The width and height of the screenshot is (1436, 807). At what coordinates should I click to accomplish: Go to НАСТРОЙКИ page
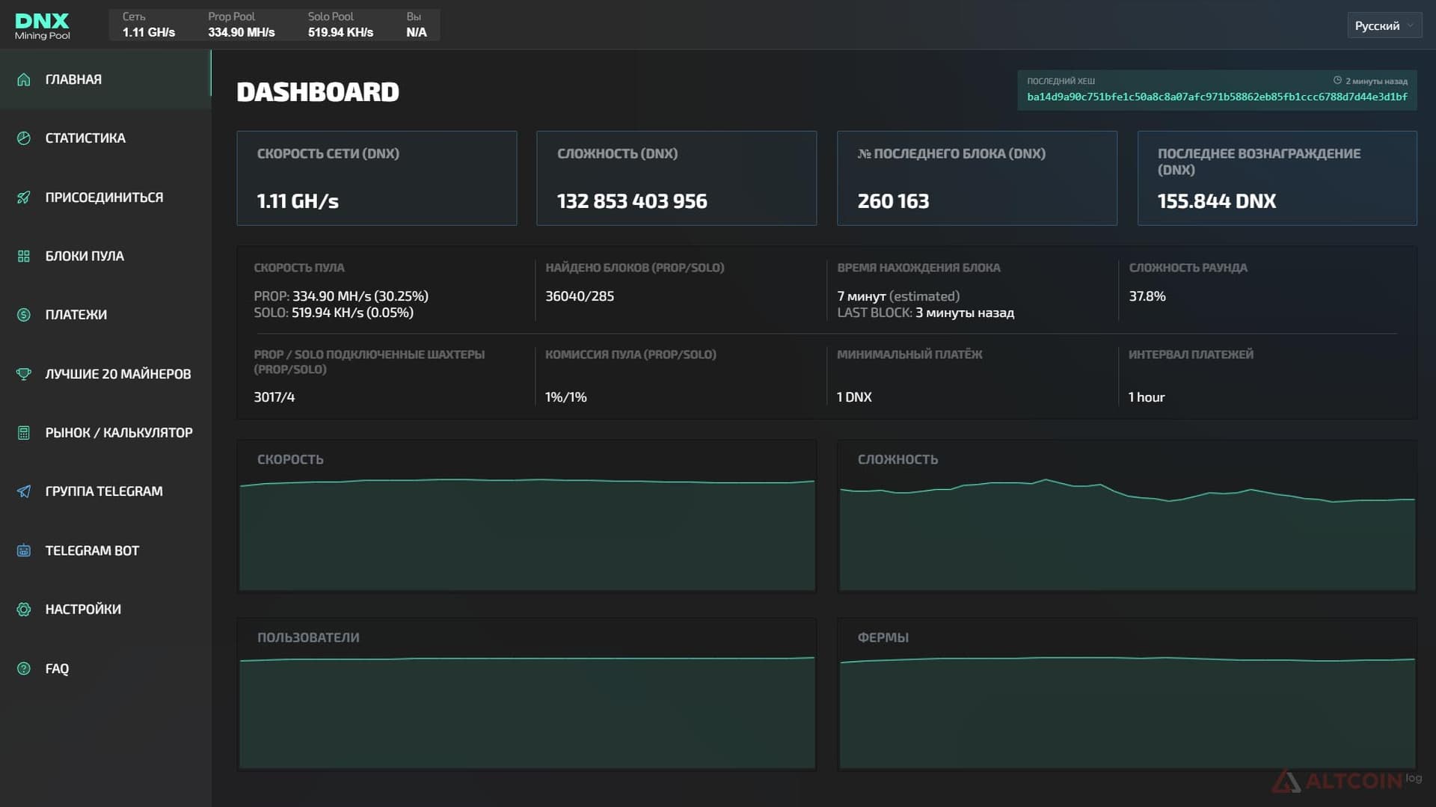coord(105,610)
